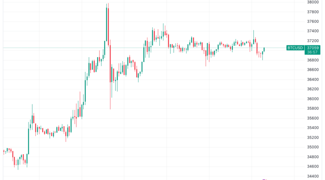Click the 36800 price axis label
This screenshot has width=325, height=180.
tap(312, 60)
